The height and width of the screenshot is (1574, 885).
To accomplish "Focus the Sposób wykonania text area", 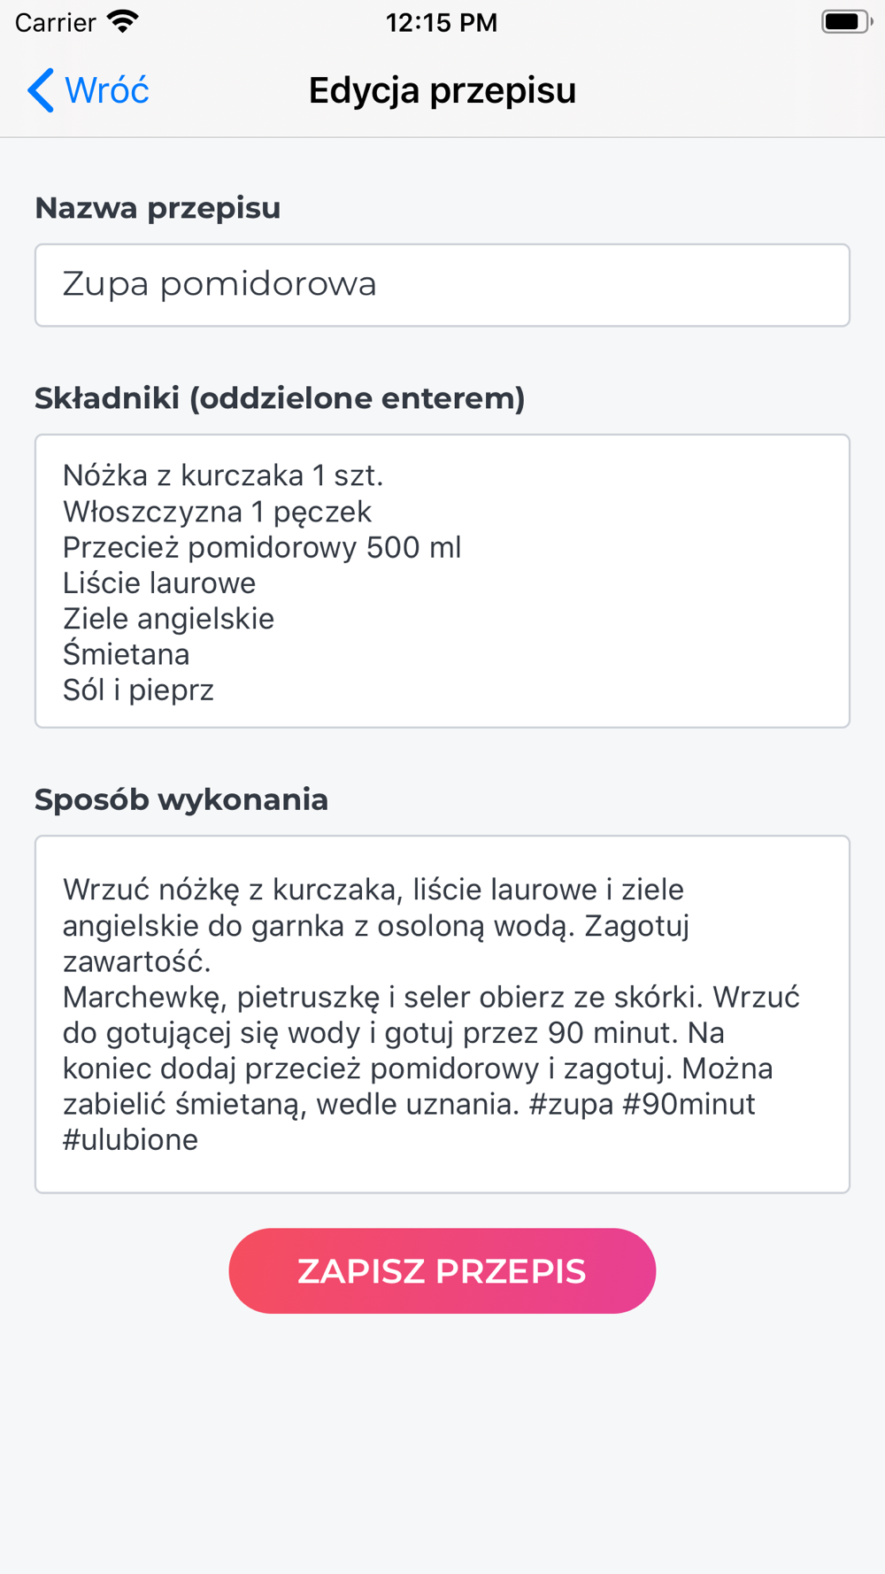I will coord(442,1015).
